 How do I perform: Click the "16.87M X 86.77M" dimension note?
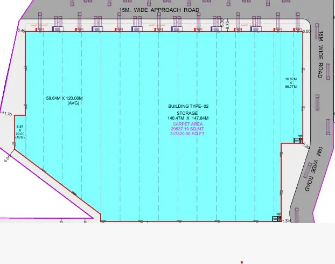291,83
